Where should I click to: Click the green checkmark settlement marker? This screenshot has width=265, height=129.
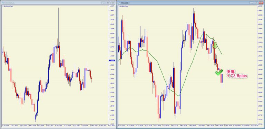pyautogui.click(x=219, y=73)
